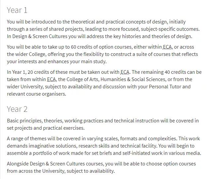Click the words 'your interests and enhances your main study'

click(56, 62)
